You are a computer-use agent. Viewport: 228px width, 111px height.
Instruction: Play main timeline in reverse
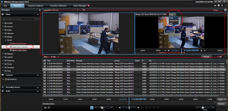[120, 108]
